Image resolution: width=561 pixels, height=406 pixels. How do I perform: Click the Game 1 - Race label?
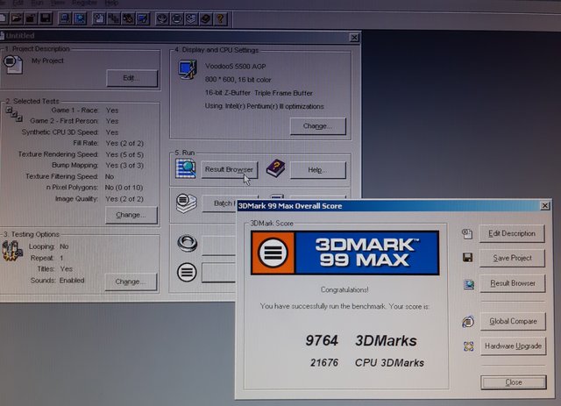pyautogui.click(x=75, y=110)
